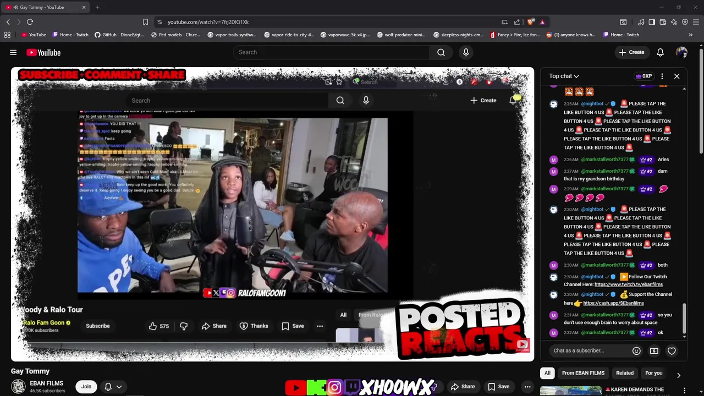
Task: Click the YouTube search input field
Action: tap(331, 52)
